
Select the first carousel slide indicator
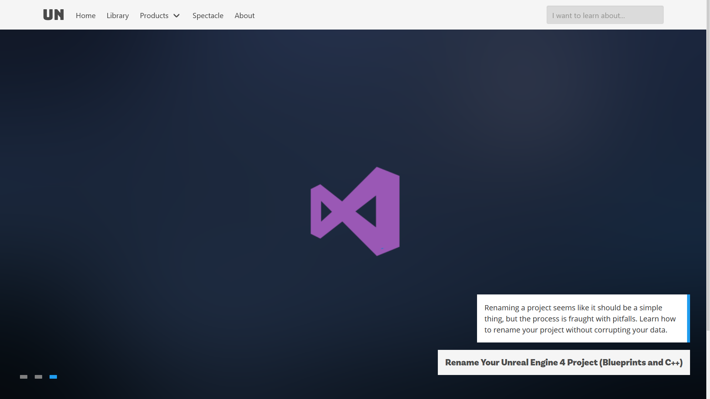point(24,377)
